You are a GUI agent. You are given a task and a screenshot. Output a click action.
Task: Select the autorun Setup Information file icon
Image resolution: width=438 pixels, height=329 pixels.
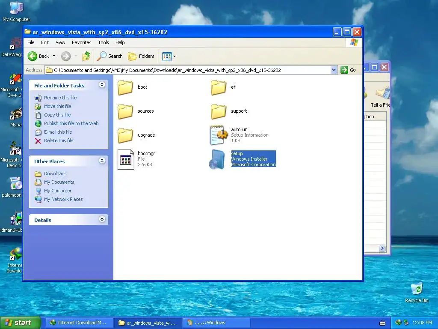(219, 135)
